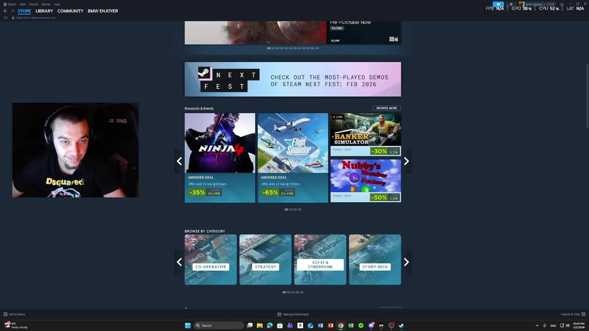Show hidden system tray icons

pos(537,325)
